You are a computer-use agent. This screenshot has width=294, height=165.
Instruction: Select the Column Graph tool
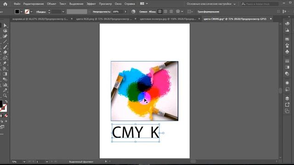point(5,85)
